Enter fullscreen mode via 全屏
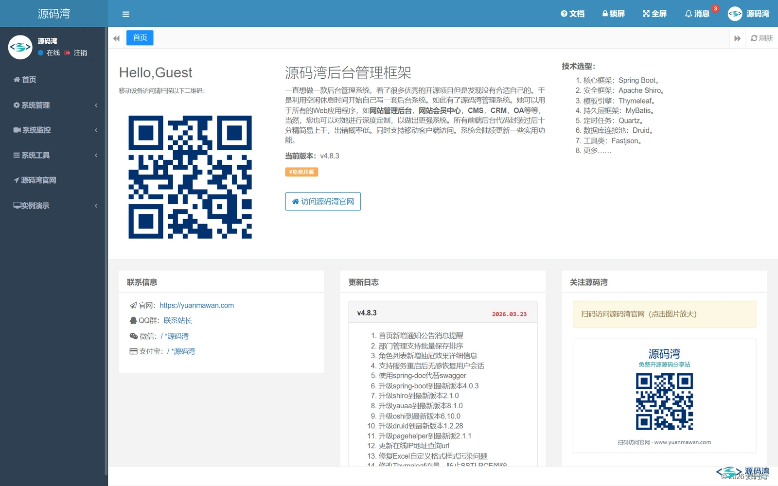The image size is (778, 486). click(x=654, y=14)
